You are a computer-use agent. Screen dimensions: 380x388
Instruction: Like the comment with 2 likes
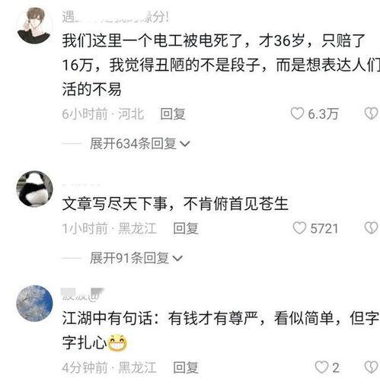321,367
